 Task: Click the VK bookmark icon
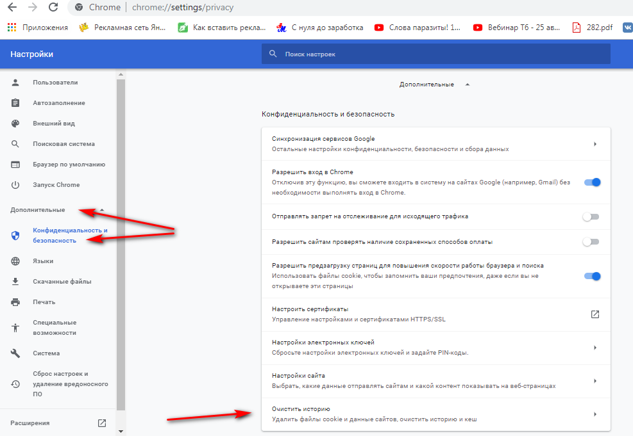pos(628,28)
